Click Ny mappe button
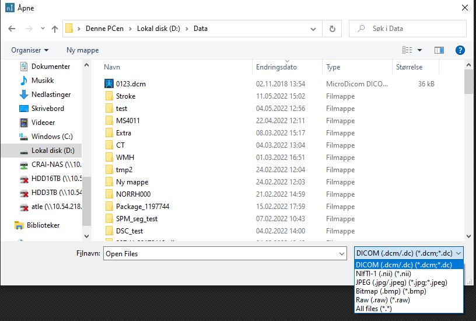The height and width of the screenshot is (321, 476). (x=82, y=50)
